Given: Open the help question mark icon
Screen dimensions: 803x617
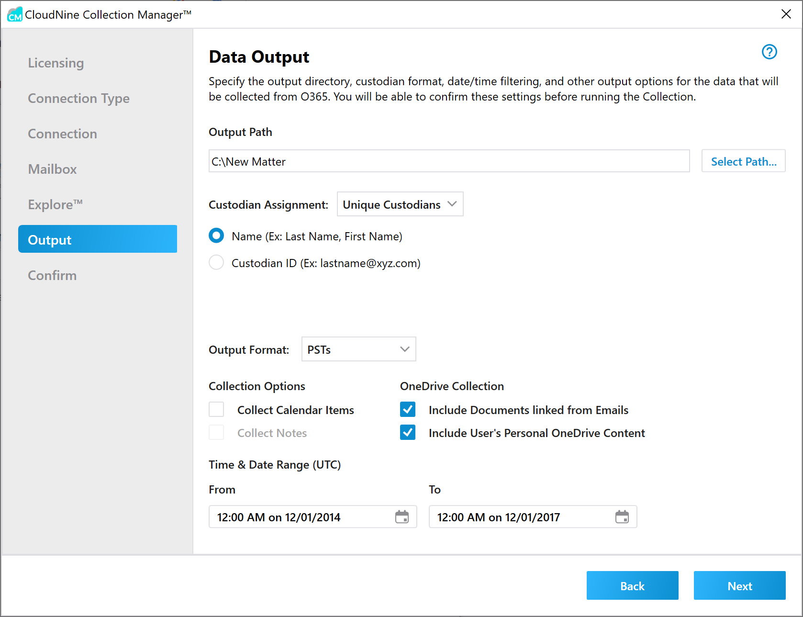Looking at the screenshot, I should 769,52.
